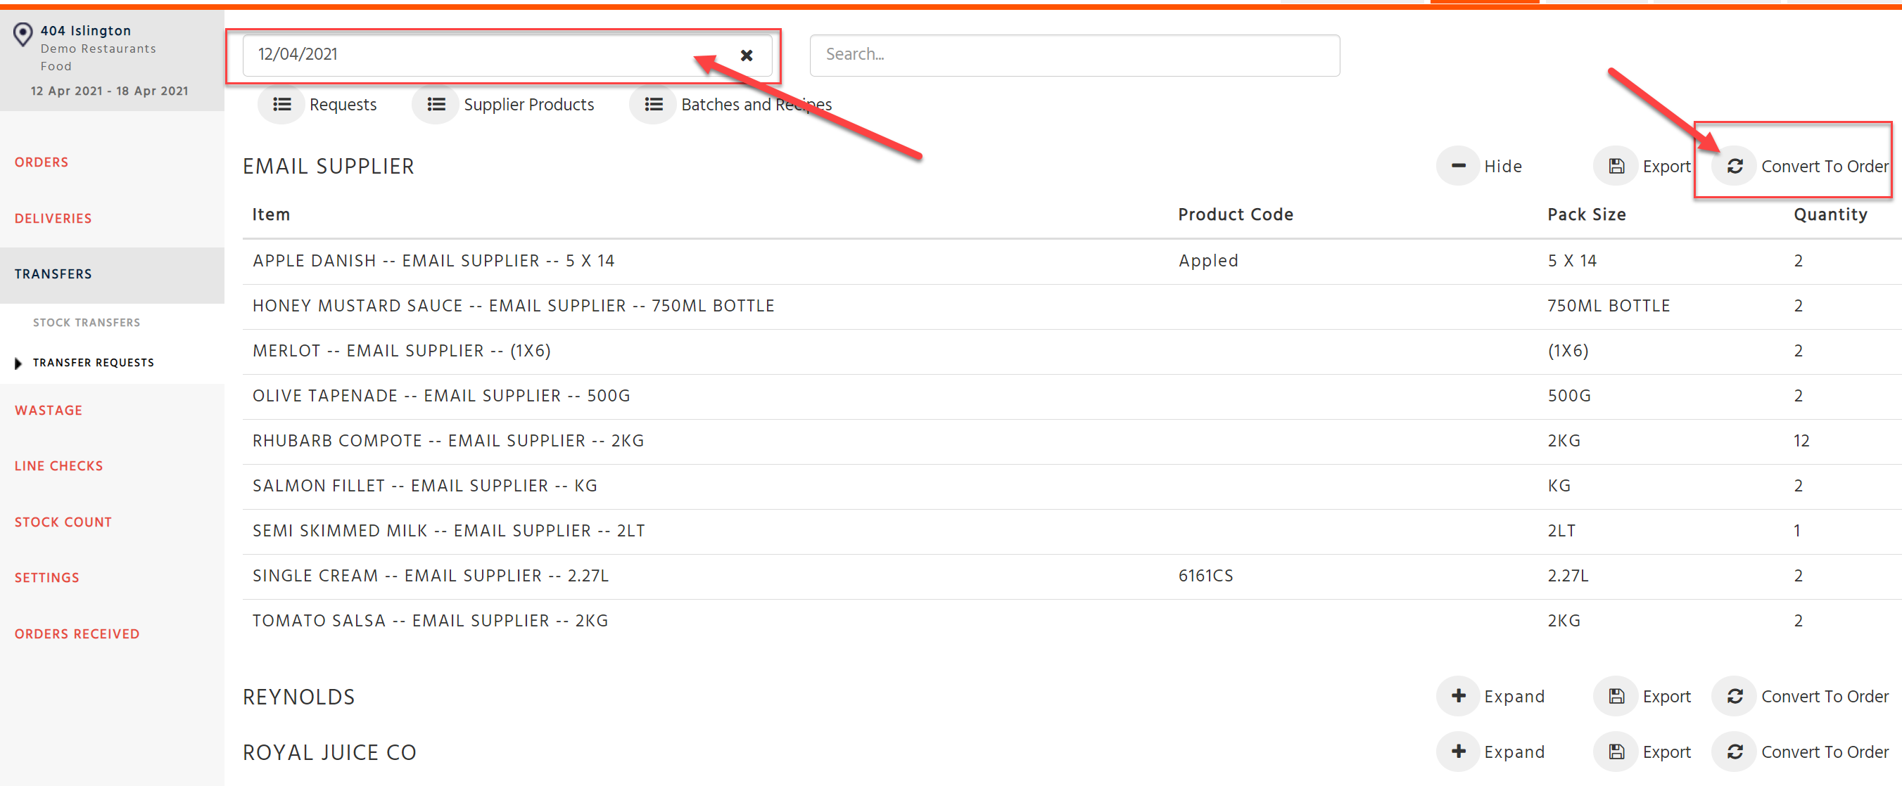Open Transfer Requests submenu item
1902x786 pixels.
pyautogui.click(x=94, y=362)
